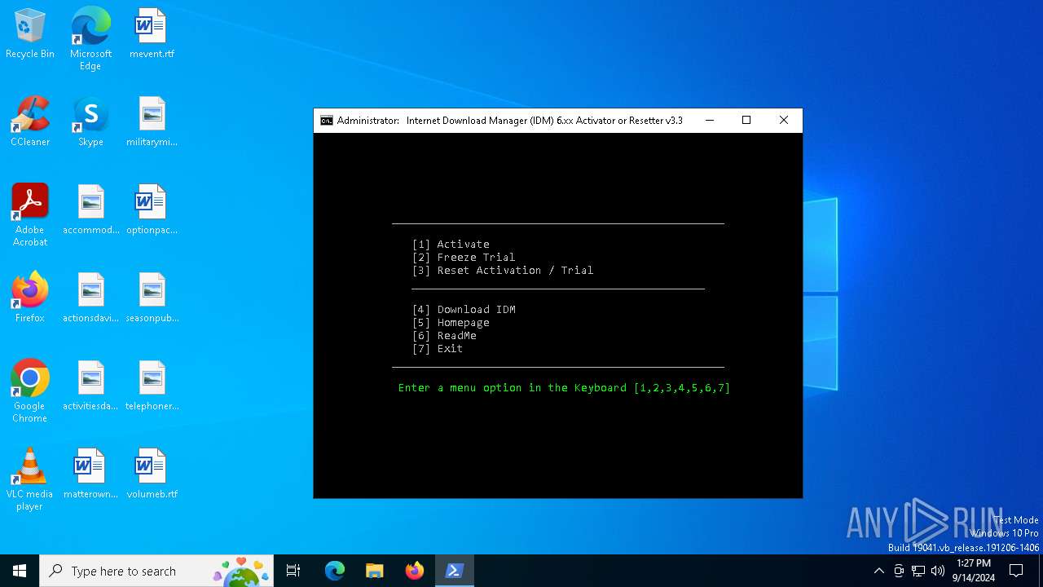The width and height of the screenshot is (1043, 587).
Task: Open File Explorer from the taskbar
Action: coord(375,571)
